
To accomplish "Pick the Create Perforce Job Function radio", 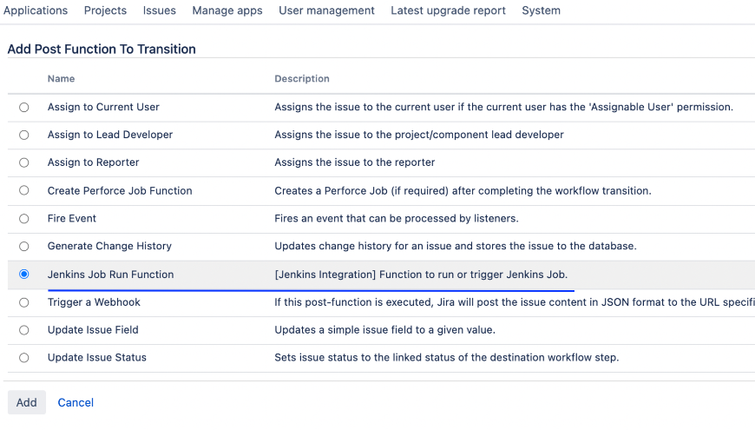I will [23, 190].
